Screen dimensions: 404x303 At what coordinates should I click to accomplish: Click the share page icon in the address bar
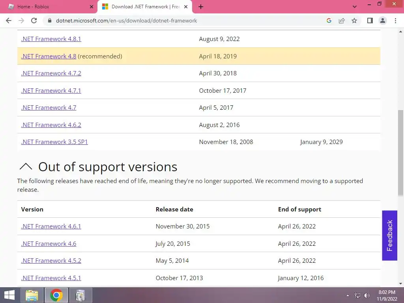tap(342, 21)
